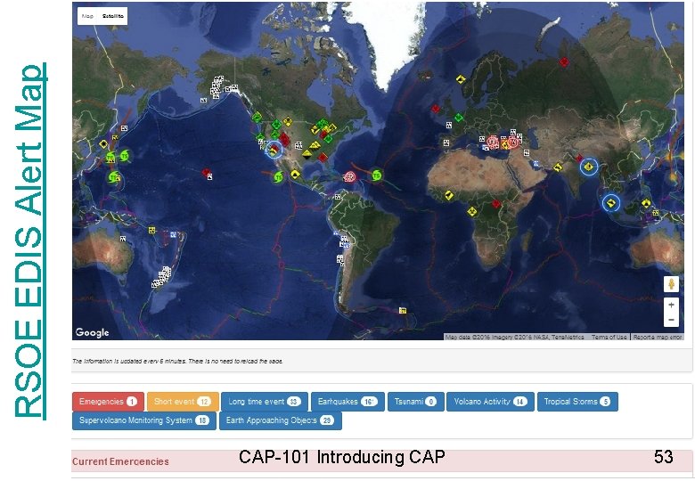Screen dimensions: 695x481
Task: Click the red diamond marker on the US Gulf Coast
Action: 323,158
